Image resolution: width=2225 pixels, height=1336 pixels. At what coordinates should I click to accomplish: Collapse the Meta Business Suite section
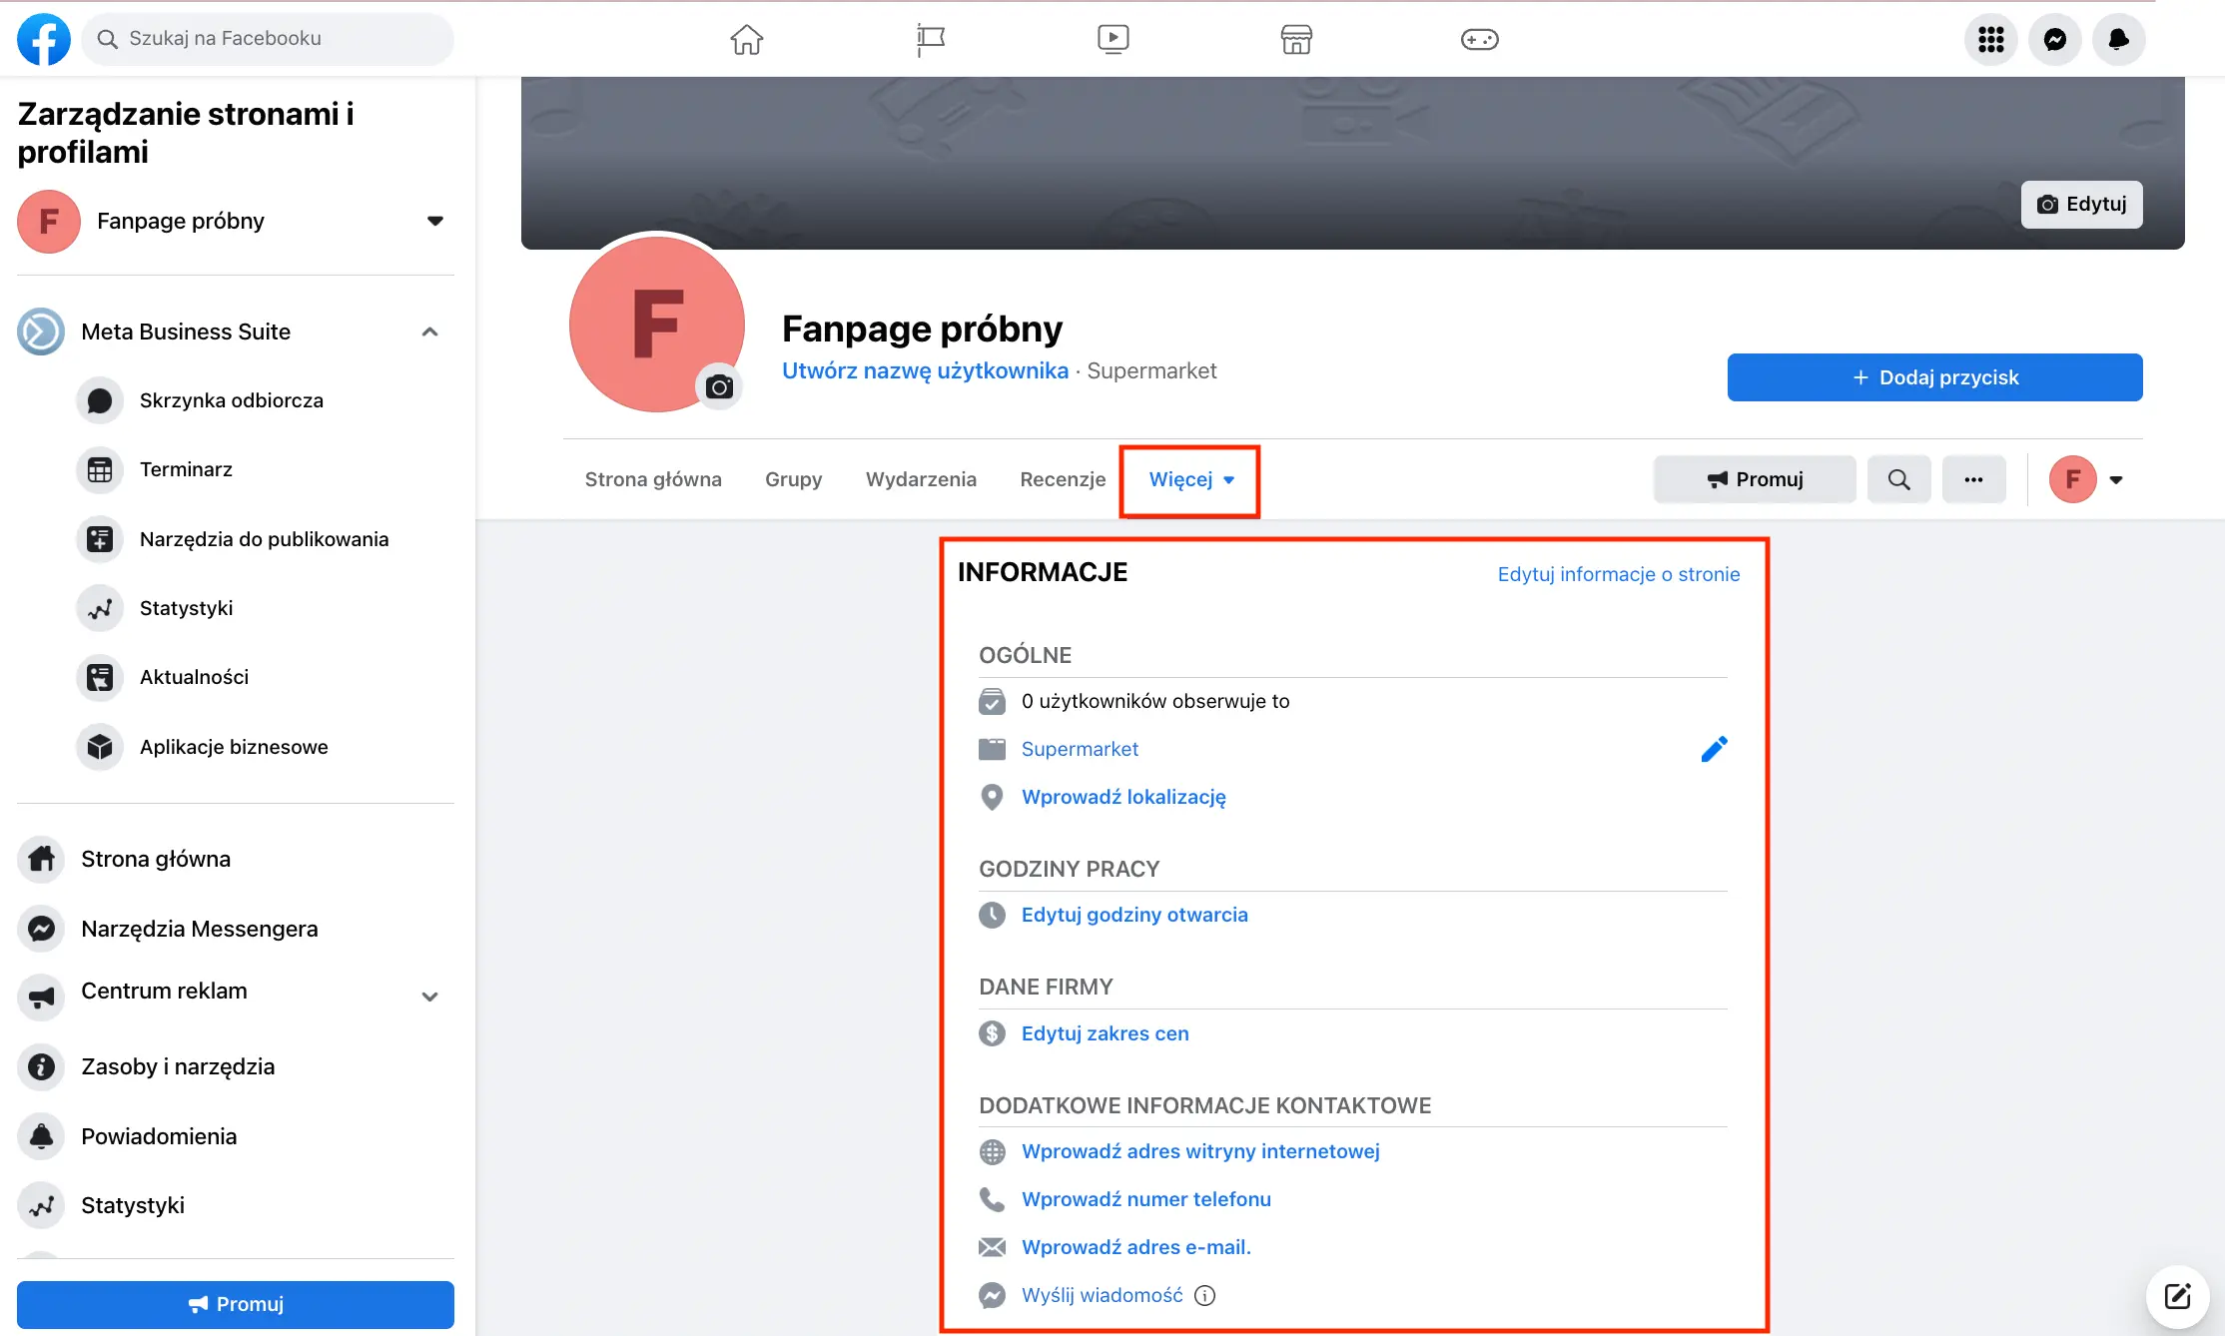coord(429,332)
